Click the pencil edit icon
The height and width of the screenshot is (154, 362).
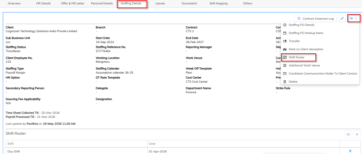(342, 18)
